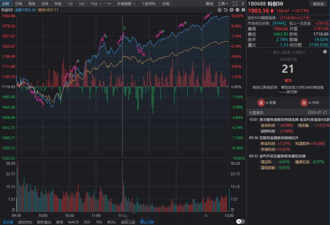This screenshot has height=225, width=330.
Task: Click the 最高 1904.86 value
Action: point(280,29)
